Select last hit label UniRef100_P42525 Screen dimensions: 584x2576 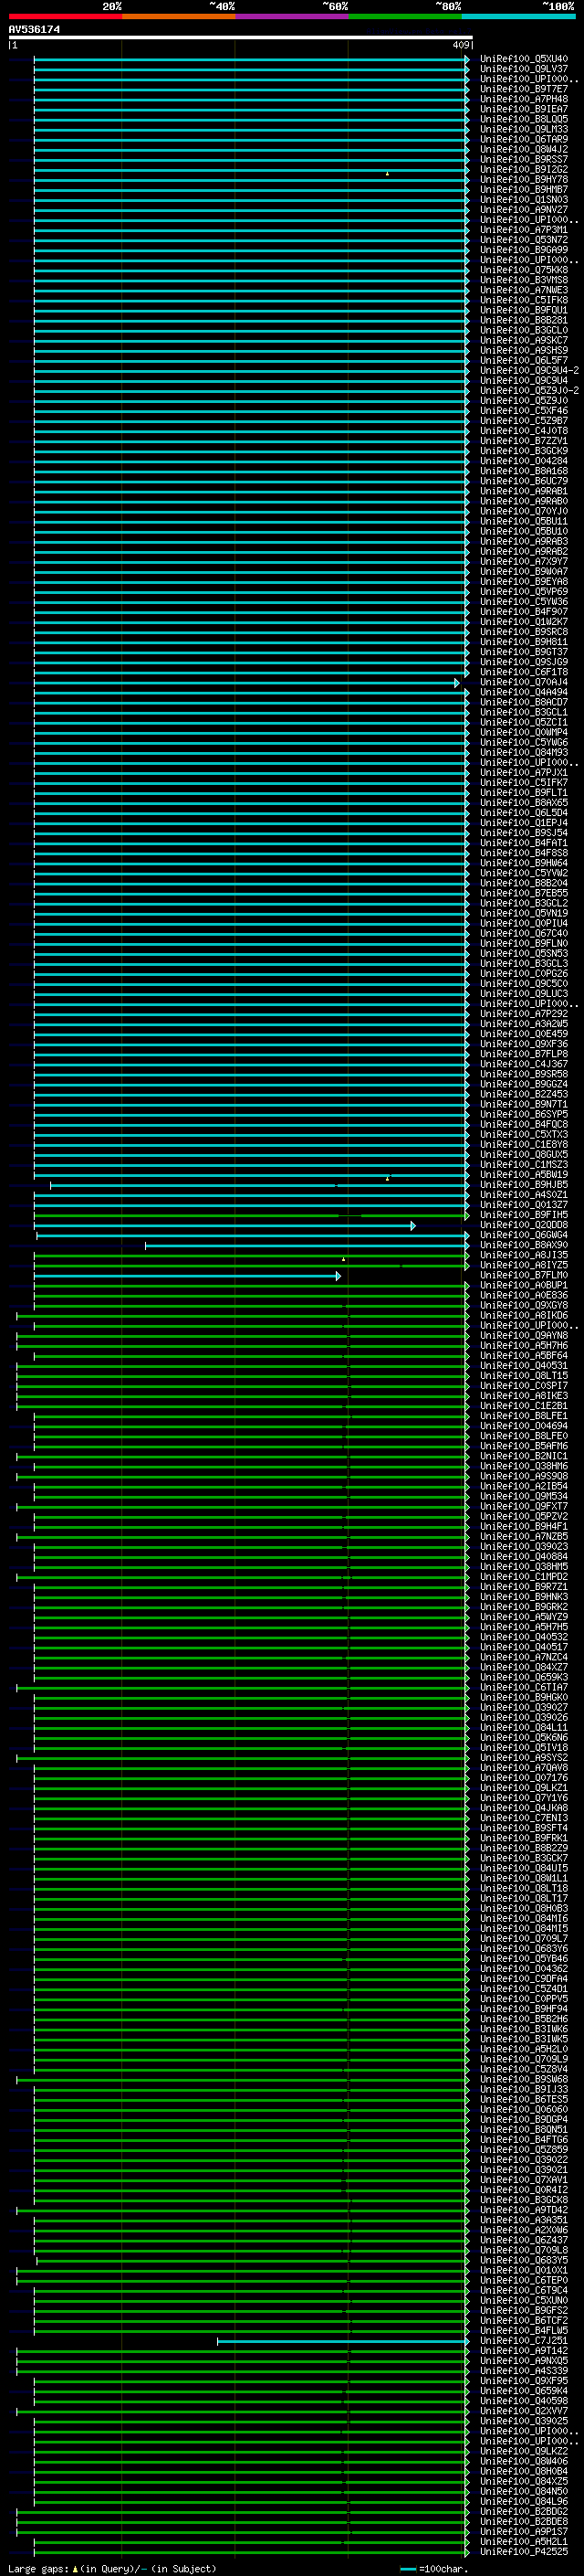tap(523, 2552)
